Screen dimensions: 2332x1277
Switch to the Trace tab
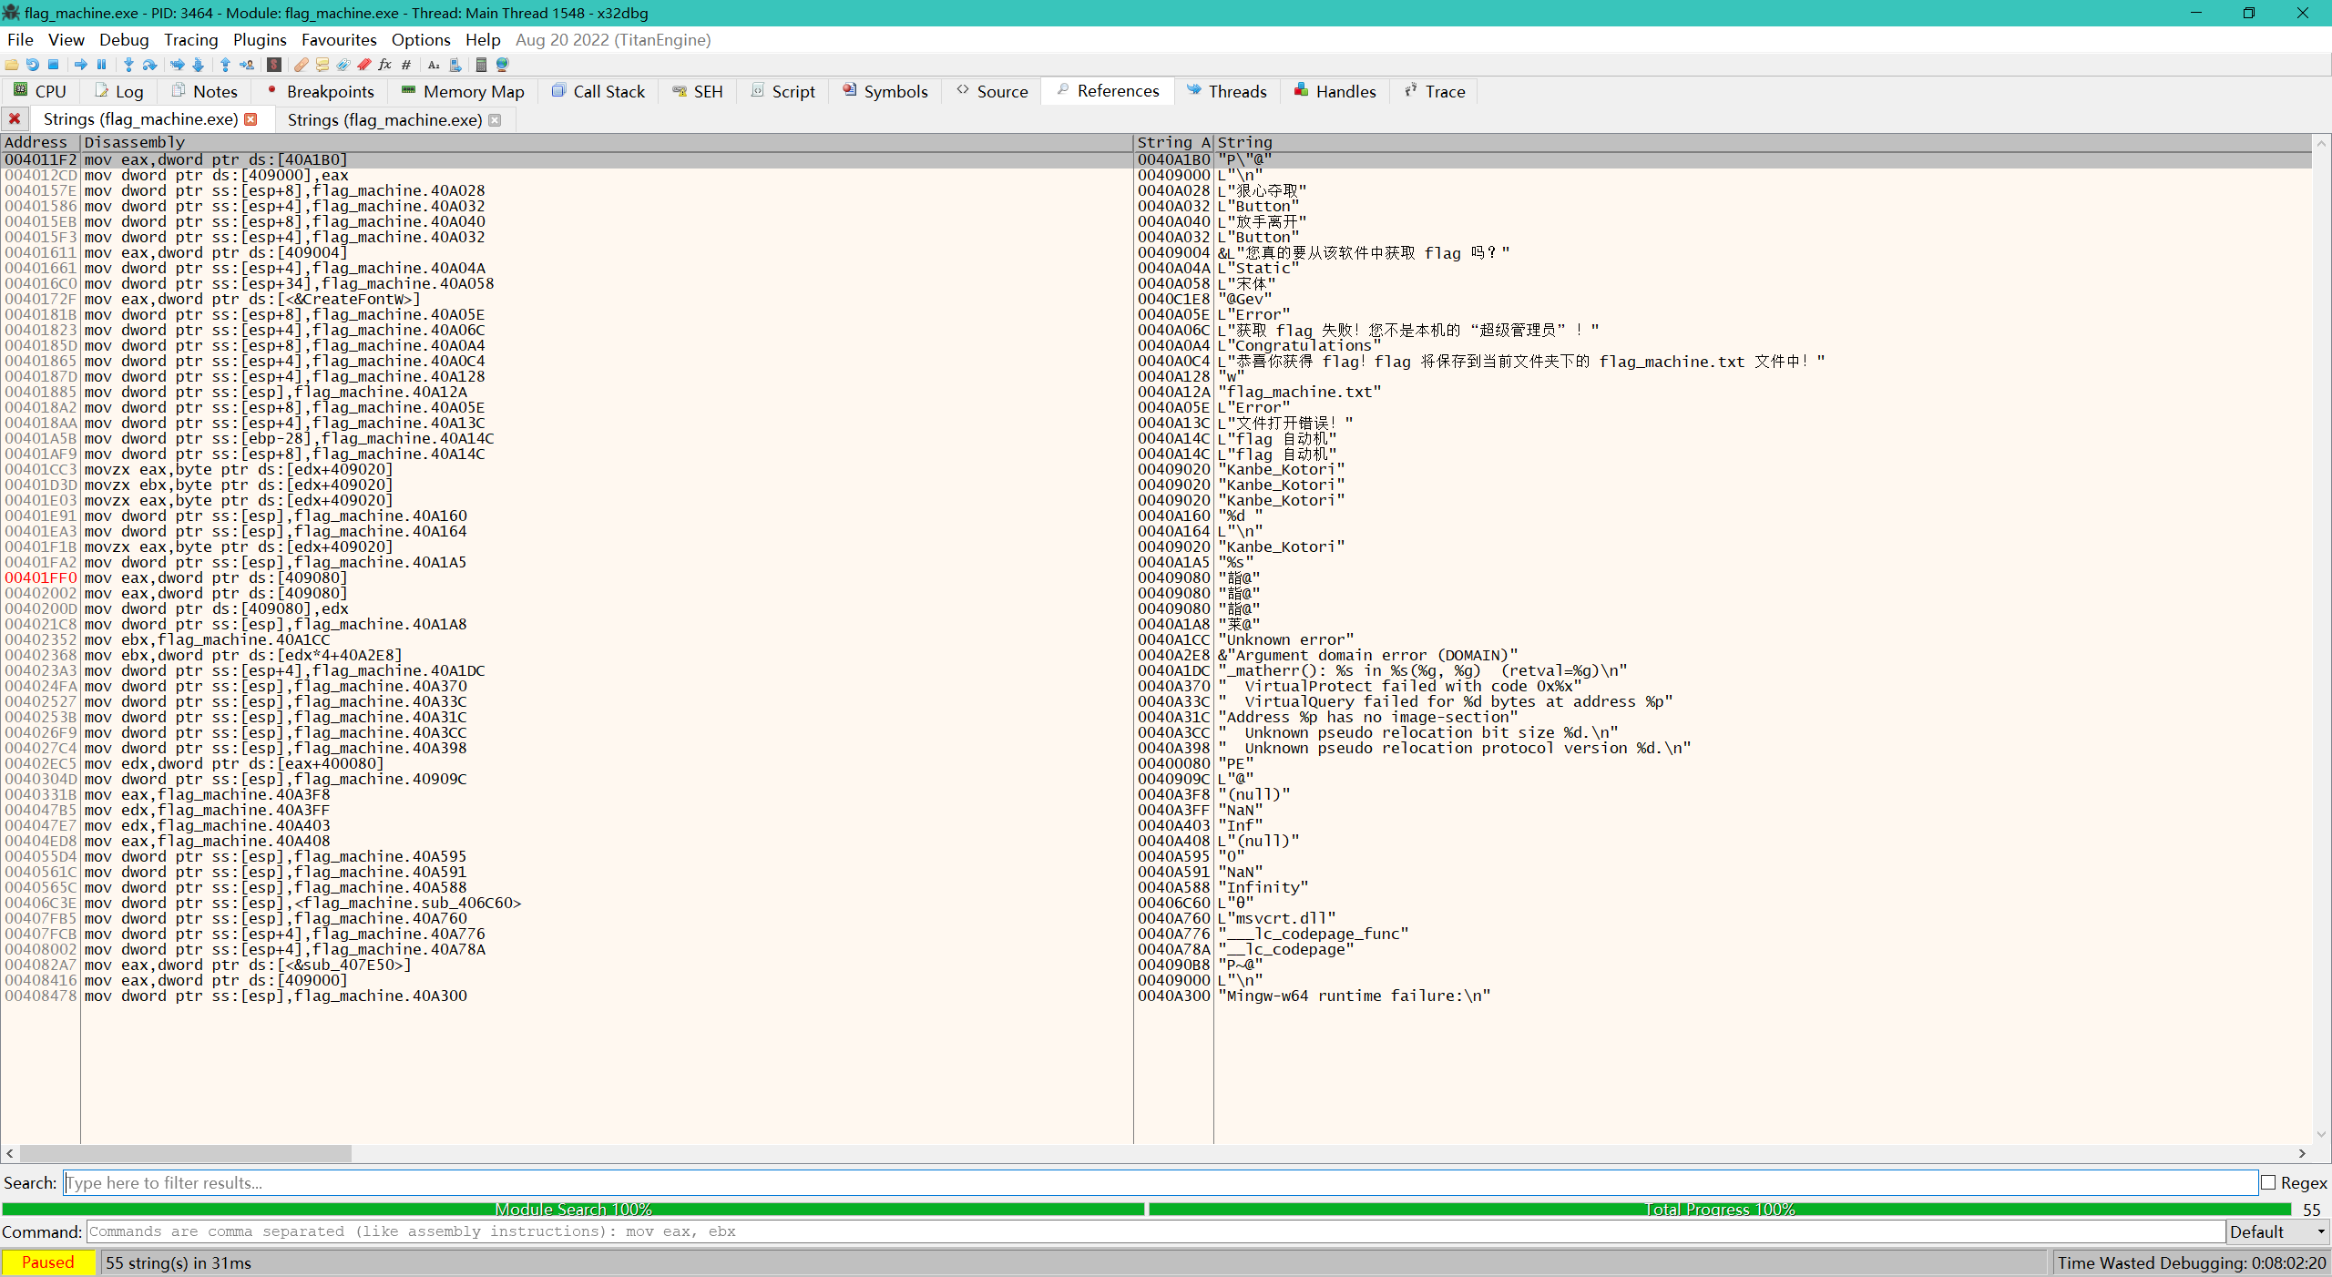[1435, 91]
